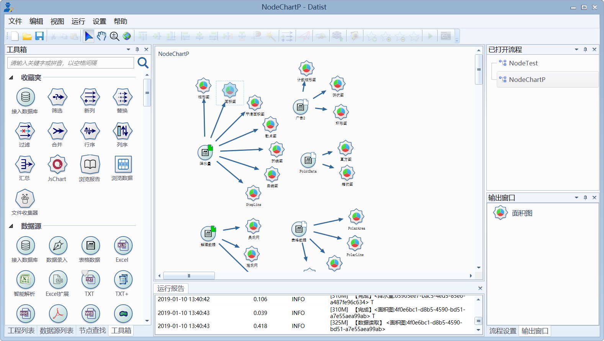Expand the toolbar overflow arrow
The width and height of the screenshot is (604, 341).
[457, 40]
